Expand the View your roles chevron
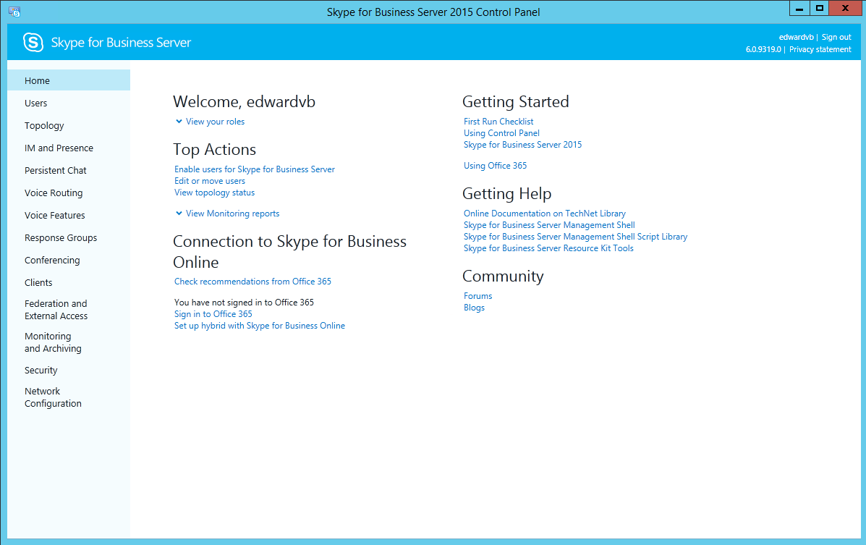The image size is (866, 545). pyautogui.click(x=179, y=122)
